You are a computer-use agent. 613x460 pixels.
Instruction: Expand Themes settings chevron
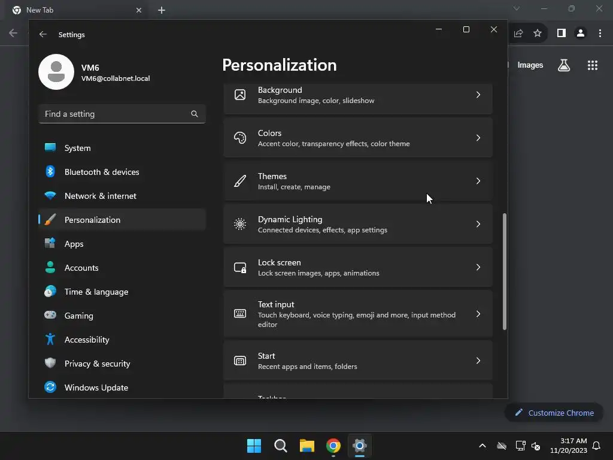(x=478, y=181)
